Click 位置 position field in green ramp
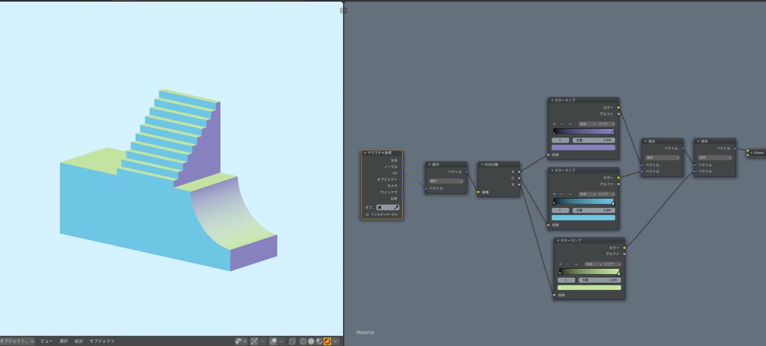 (599, 280)
